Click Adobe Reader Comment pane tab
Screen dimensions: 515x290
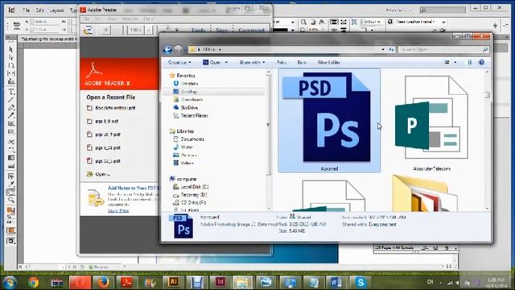[x=251, y=30]
